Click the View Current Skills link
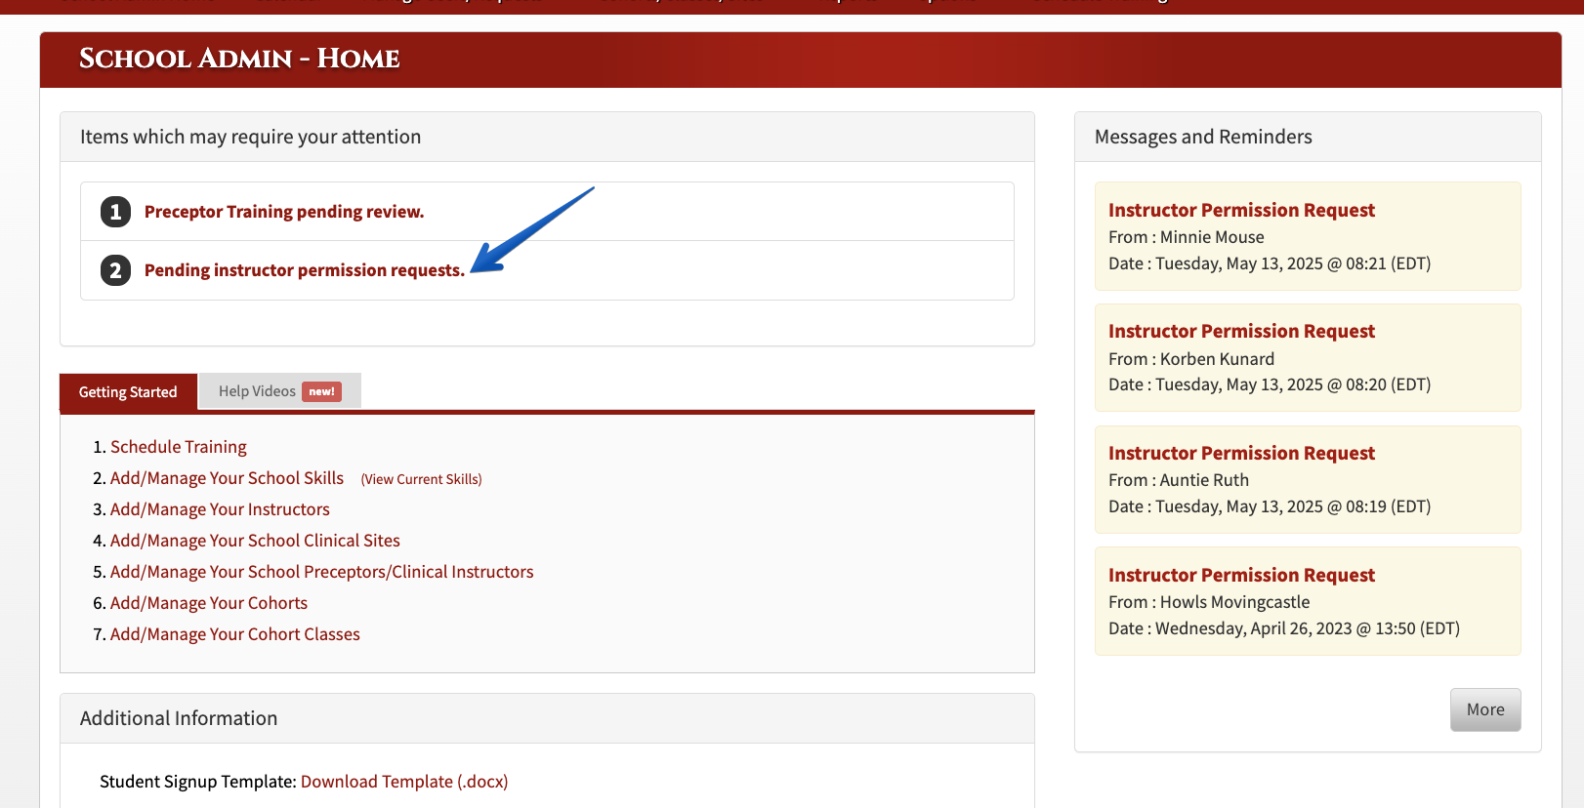This screenshot has width=1584, height=808. (421, 479)
